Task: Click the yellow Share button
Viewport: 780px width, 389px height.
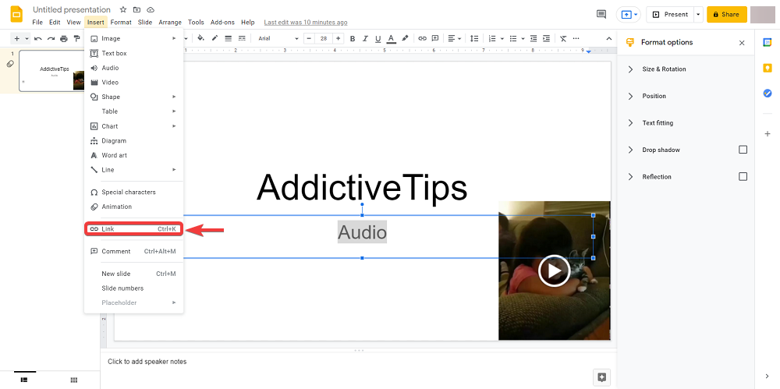Action: click(x=726, y=14)
